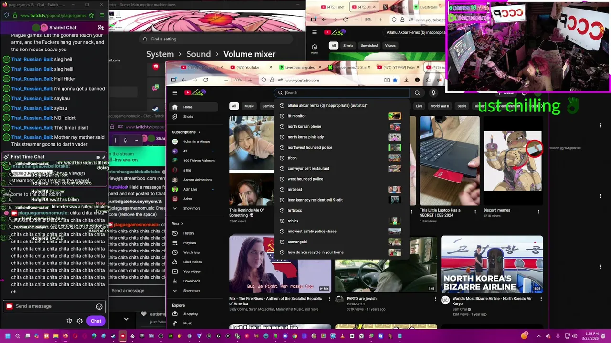Image resolution: width=611 pixels, height=343 pixels.
Task: Open options menu for Discord memes video
Action: coord(538,212)
